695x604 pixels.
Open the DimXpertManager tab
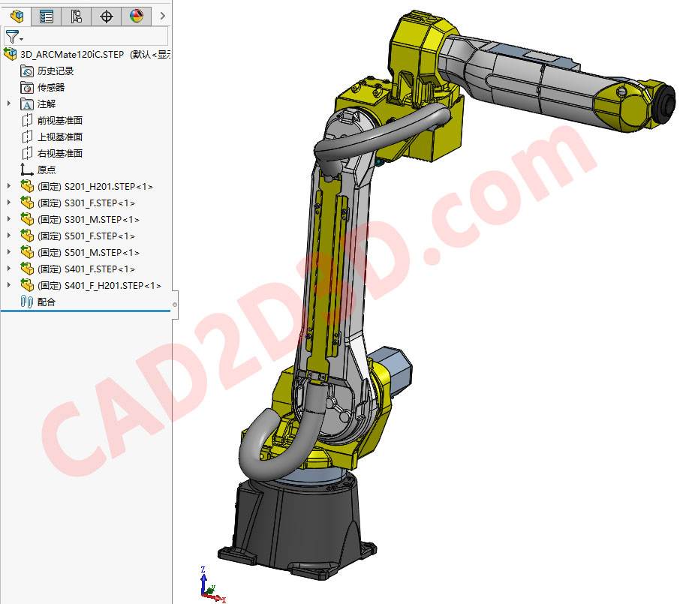point(106,16)
